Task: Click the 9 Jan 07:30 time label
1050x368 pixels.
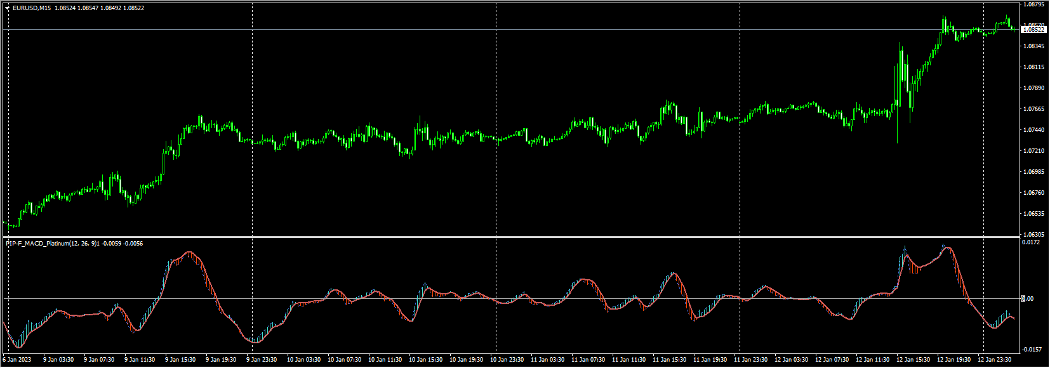Action: tap(99, 360)
